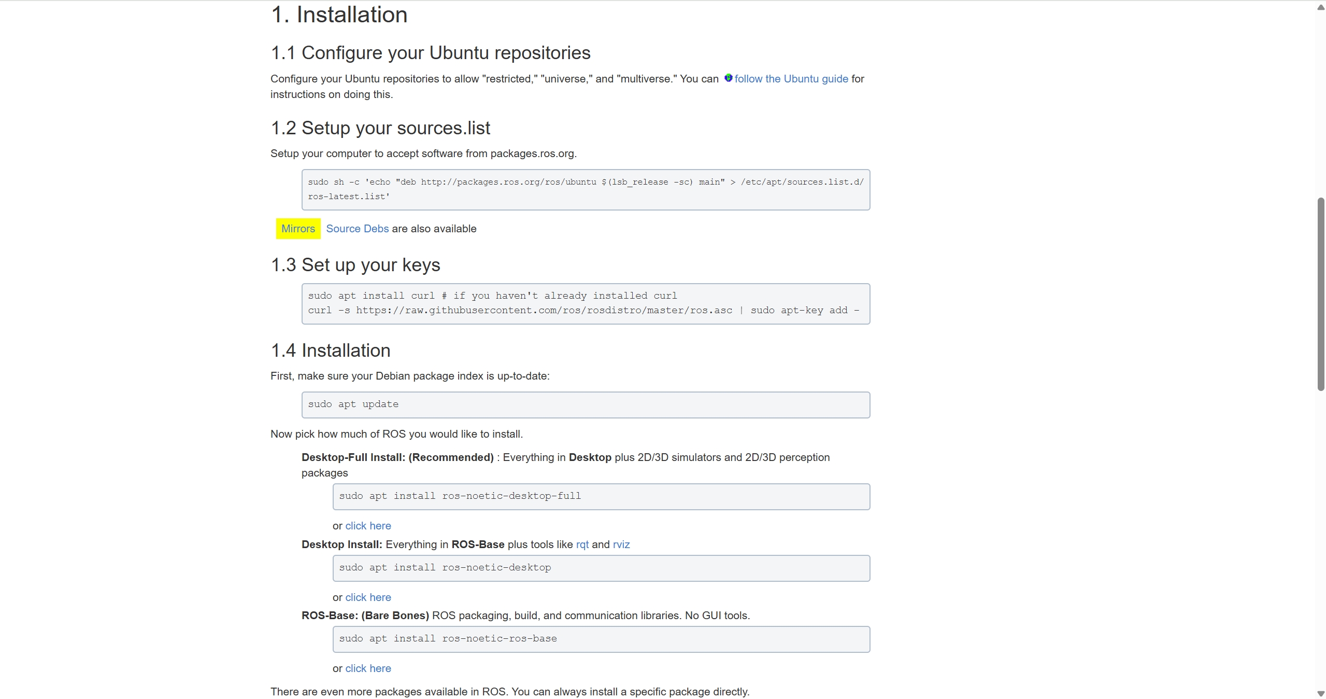Click the 'ROS-Base: (Bare Bones)' bold label
The width and height of the screenshot is (1326, 699).
point(365,616)
